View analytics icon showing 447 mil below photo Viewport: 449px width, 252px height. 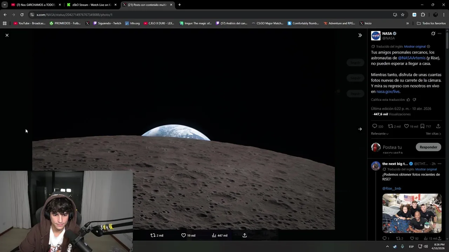point(214,236)
